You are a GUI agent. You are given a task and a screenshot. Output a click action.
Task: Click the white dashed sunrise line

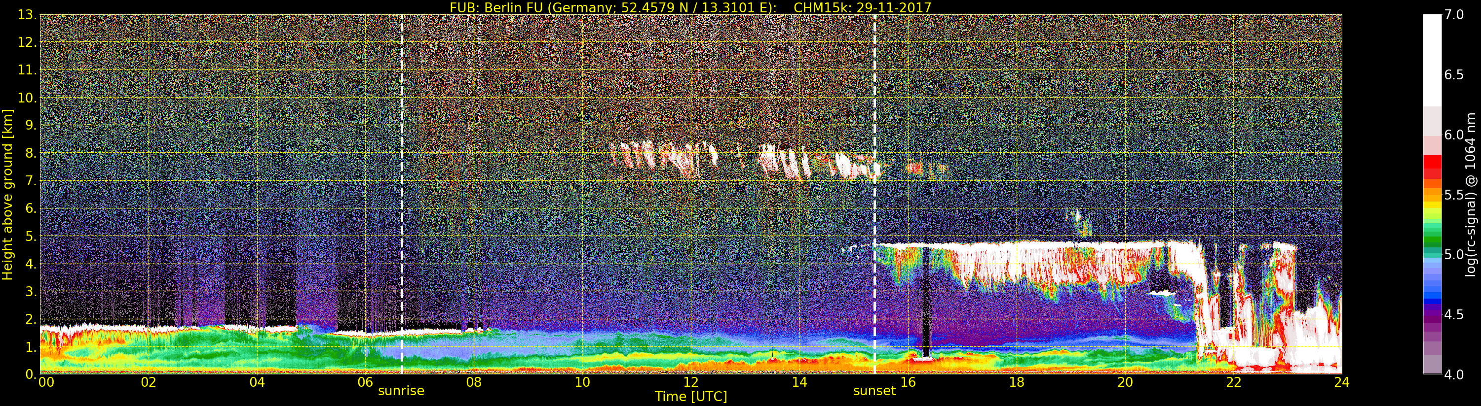coord(401,194)
